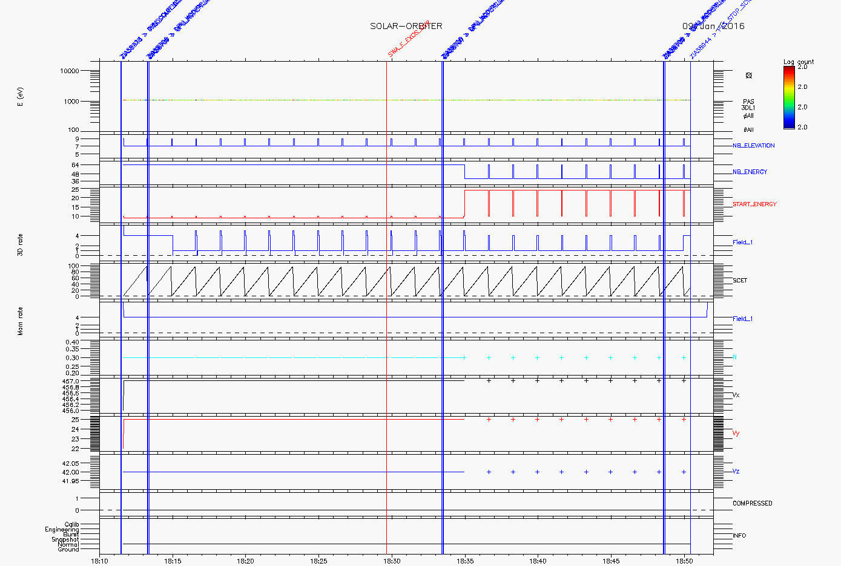
Task: Click the blue 'Vz' velocity panel label
Action: 736,472
